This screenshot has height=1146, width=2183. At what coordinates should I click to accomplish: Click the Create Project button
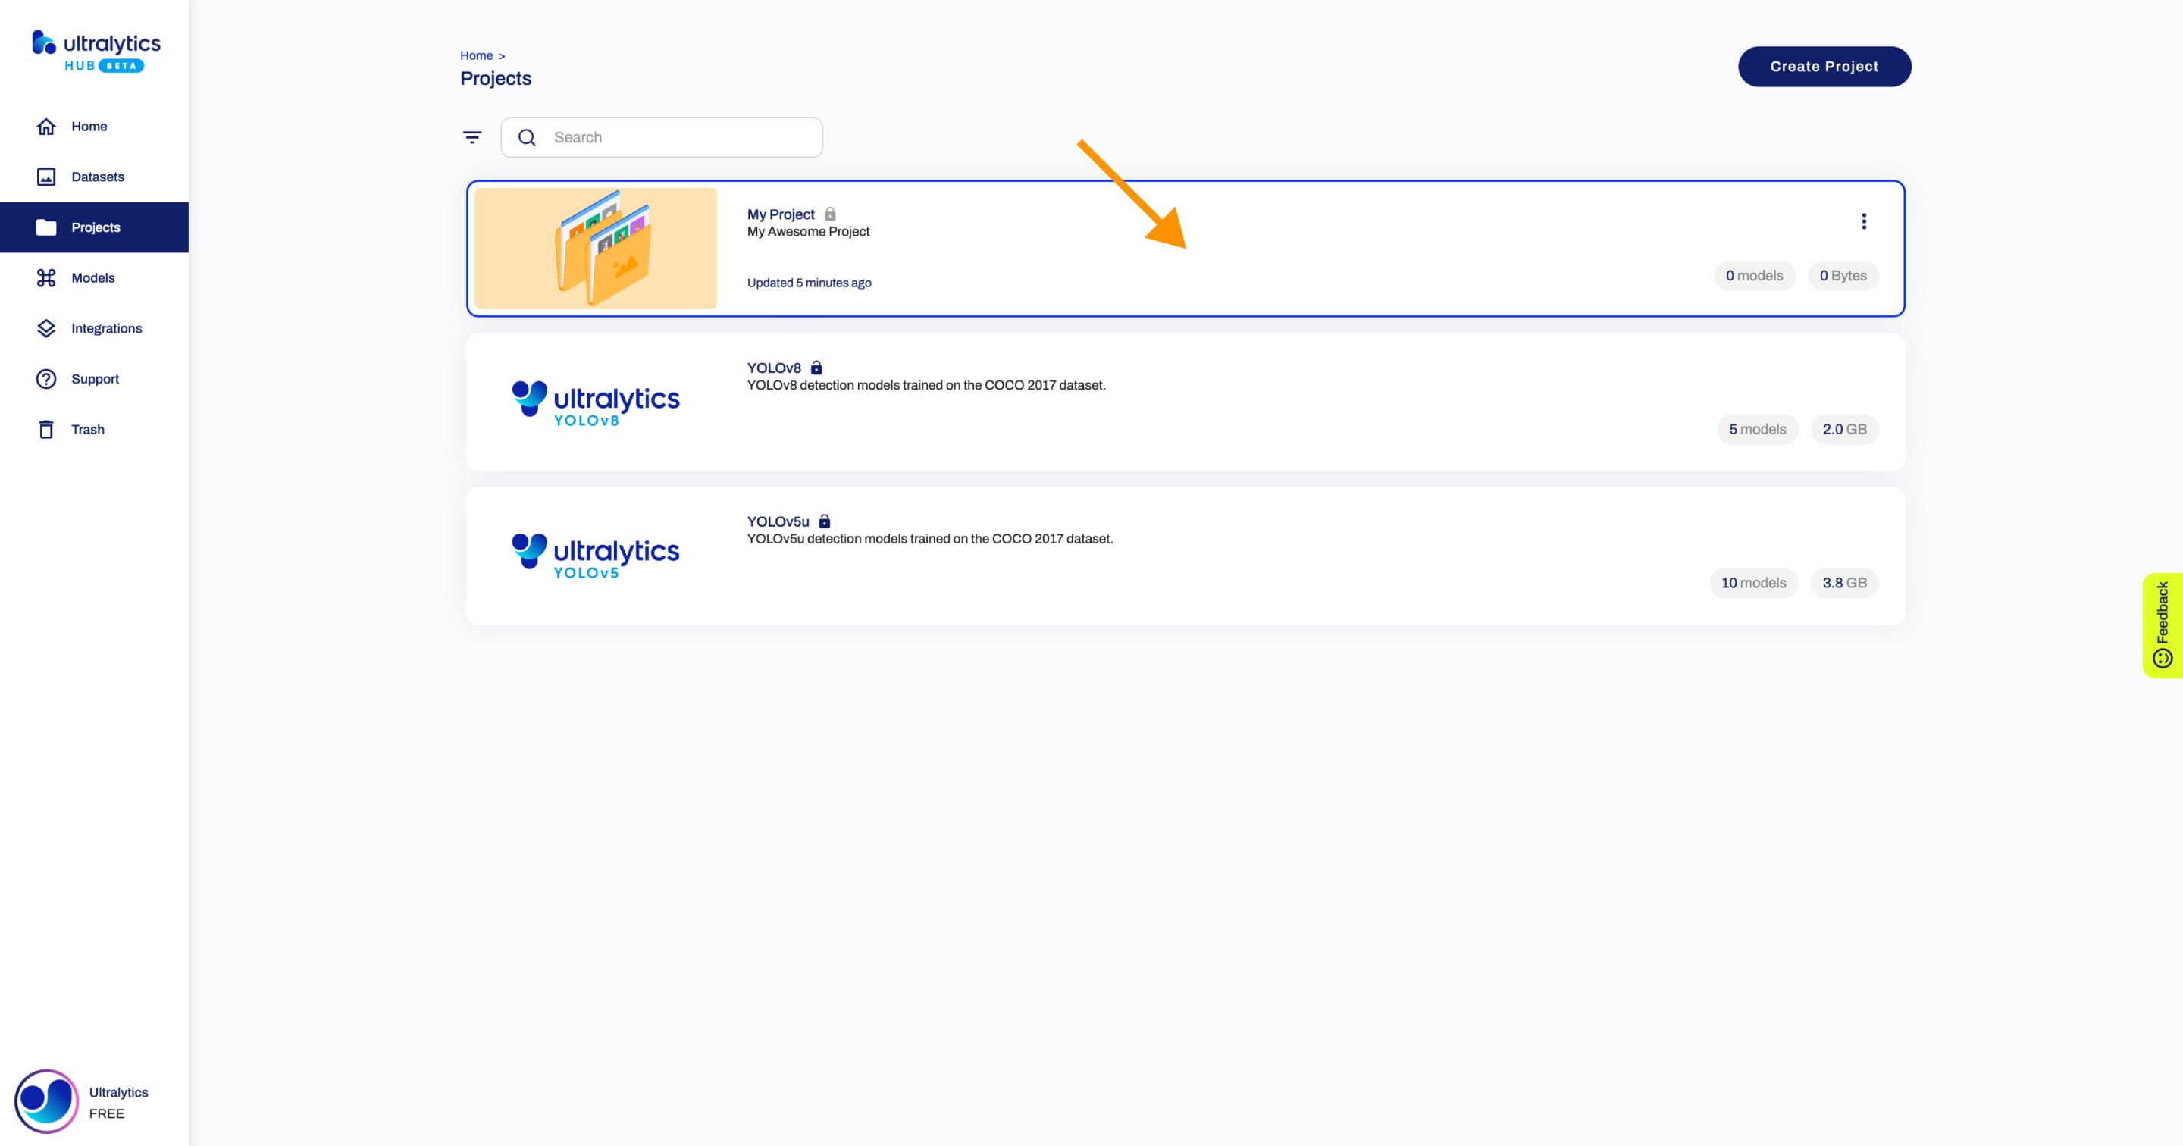pyautogui.click(x=1824, y=65)
